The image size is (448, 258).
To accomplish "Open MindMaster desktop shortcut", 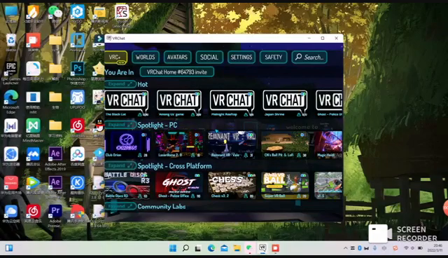I will click(33, 130).
